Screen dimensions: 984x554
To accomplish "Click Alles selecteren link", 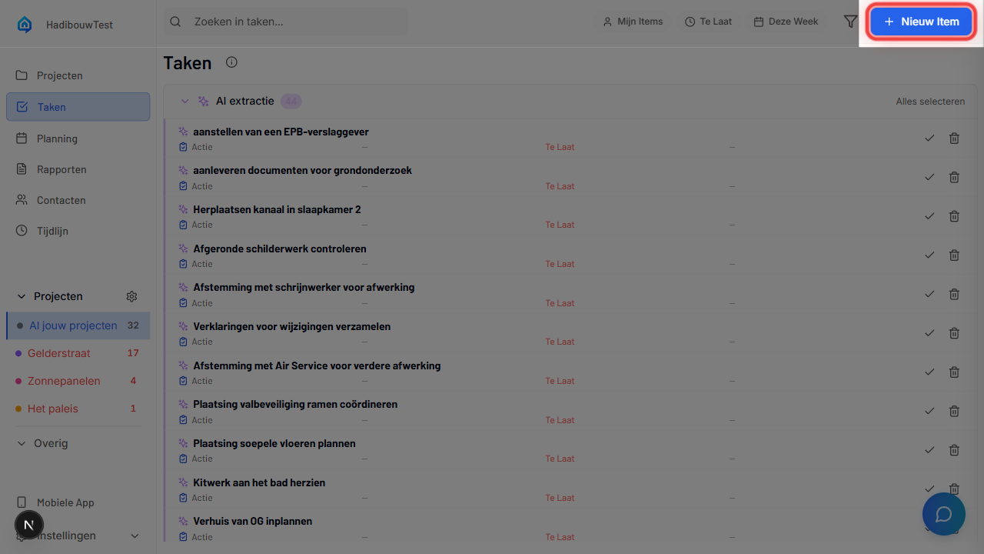I will (929, 102).
